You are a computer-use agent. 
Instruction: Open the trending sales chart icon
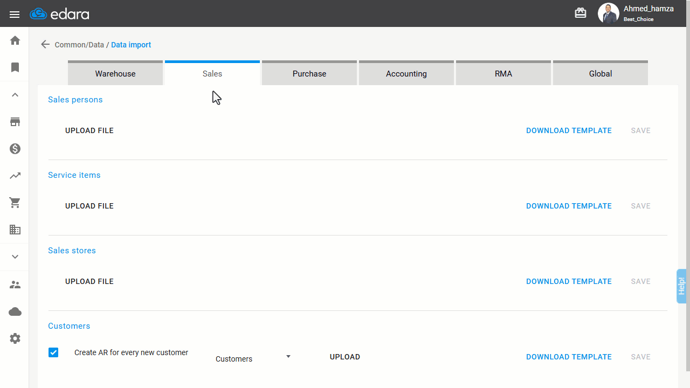point(15,176)
